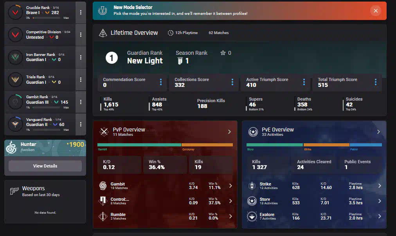Open the Strike activity stats row
Image resolution: width=396 pixels, height=236 pixels.
tap(314, 186)
